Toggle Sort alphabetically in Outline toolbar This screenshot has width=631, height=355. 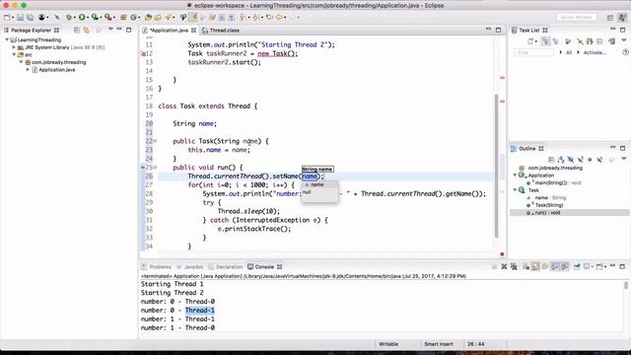pos(561,160)
